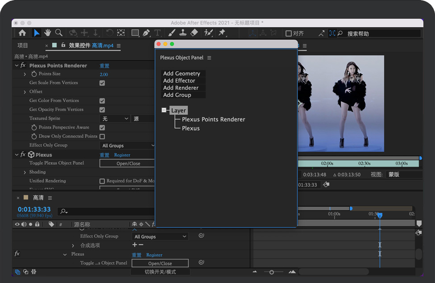The height and width of the screenshot is (283, 435).
Task: Select the Hand tool in toolbar
Action: pos(47,33)
